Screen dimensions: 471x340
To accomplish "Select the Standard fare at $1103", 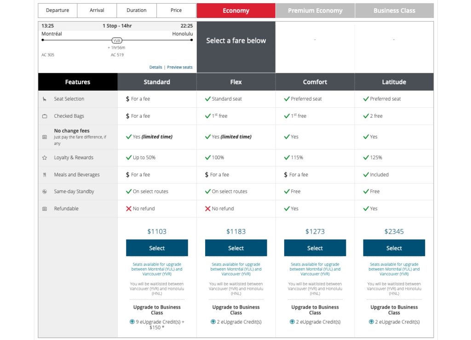I will click(x=157, y=248).
